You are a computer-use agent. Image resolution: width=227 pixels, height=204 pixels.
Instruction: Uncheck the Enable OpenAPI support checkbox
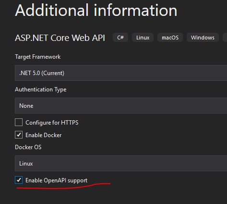tap(19, 180)
